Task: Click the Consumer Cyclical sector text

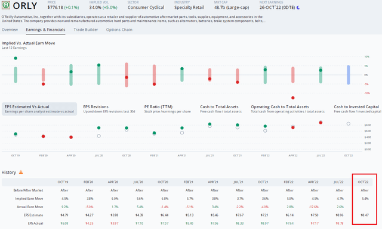Action: (x=146, y=8)
